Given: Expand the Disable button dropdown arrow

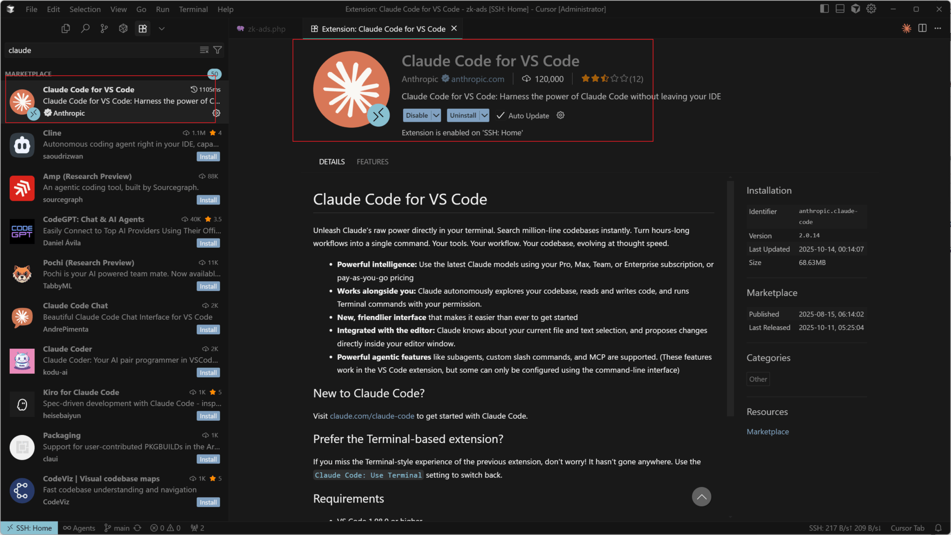Looking at the screenshot, I should (x=436, y=115).
